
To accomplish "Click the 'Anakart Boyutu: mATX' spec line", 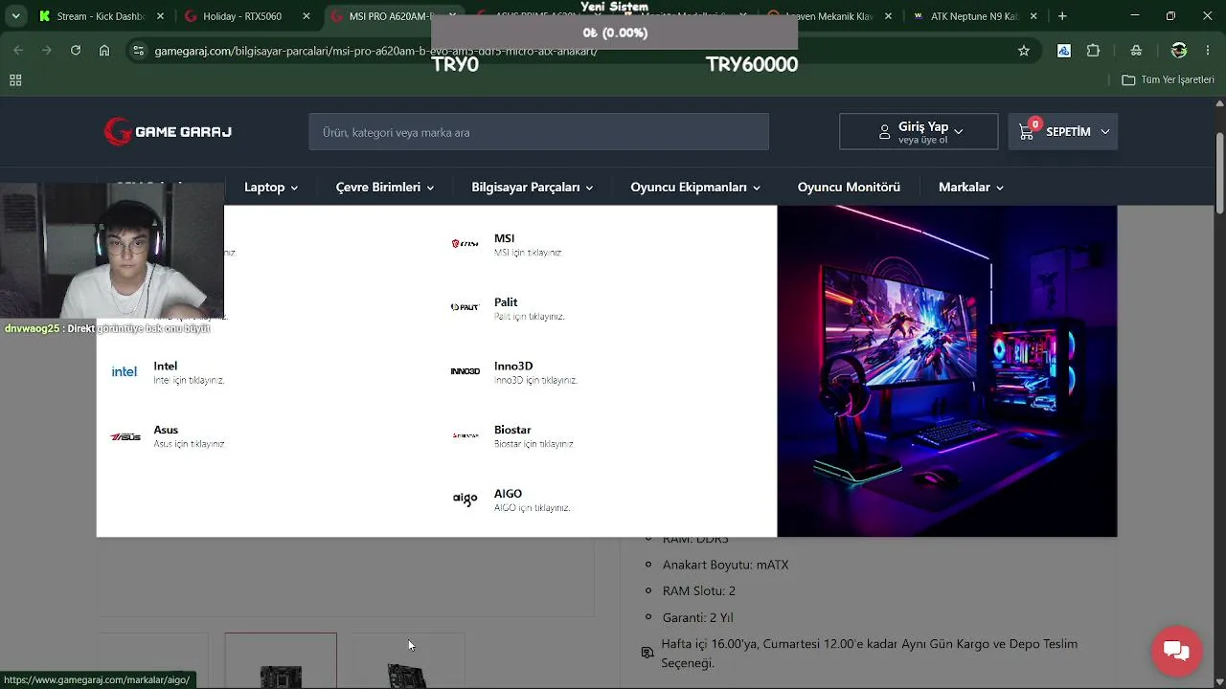I will 725,565.
